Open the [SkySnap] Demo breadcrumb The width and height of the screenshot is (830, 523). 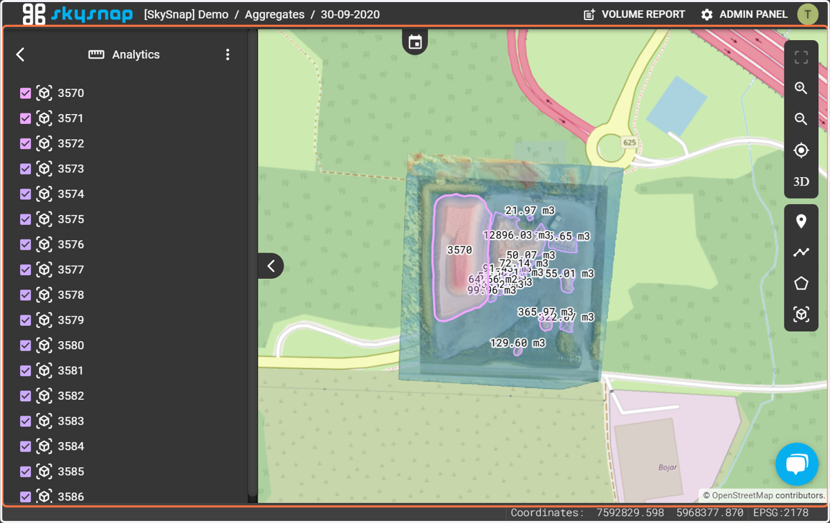tap(186, 14)
